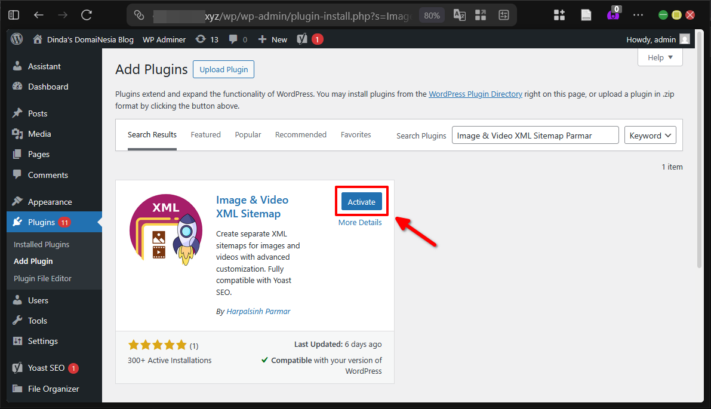Activate the Image & Video XML Sitemap plugin
Viewport: 711px width, 409px height.
(361, 201)
